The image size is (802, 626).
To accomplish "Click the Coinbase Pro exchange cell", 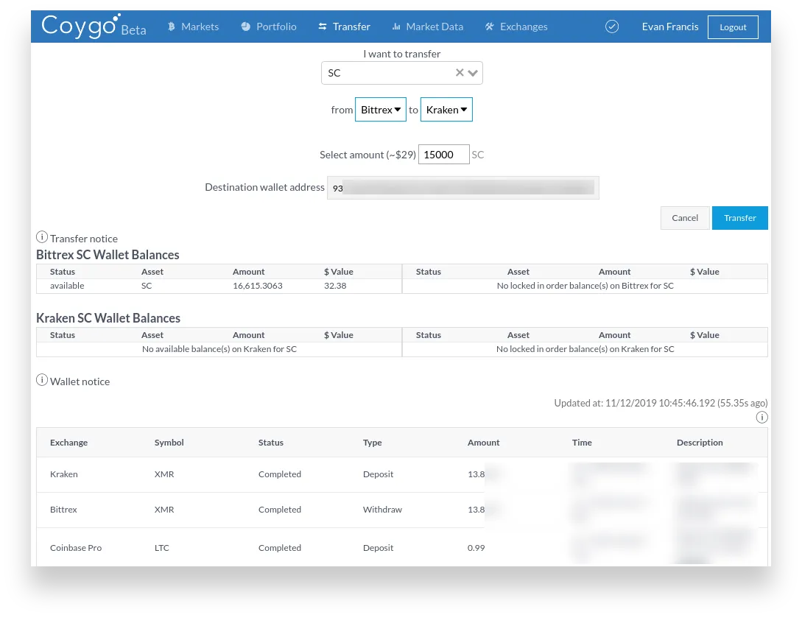I will [x=76, y=548].
